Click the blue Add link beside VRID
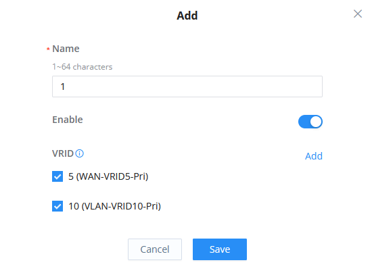 click(314, 156)
